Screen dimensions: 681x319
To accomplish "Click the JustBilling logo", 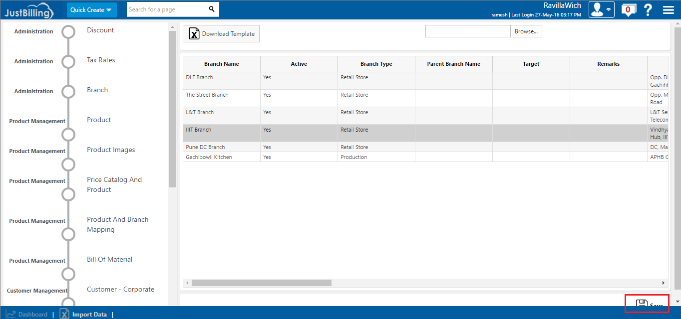I will point(29,10).
